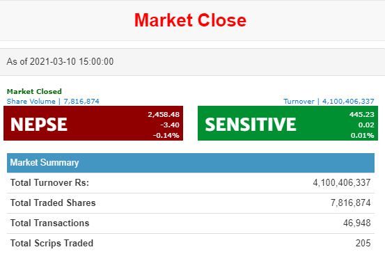Click the Market Summary blue header
This screenshot has width=385, height=261.
click(191, 163)
